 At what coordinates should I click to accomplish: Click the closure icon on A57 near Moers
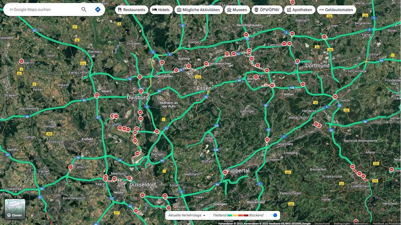point(97,95)
